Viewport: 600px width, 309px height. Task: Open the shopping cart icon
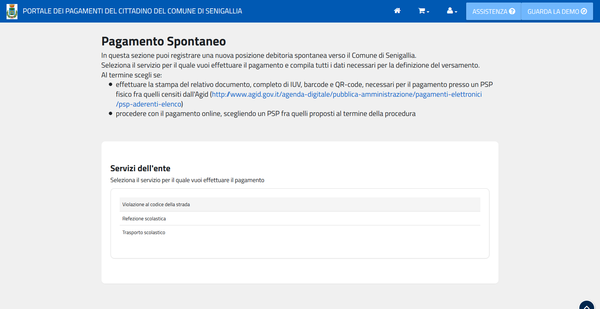pyautogui.click(x=421, y=11)
